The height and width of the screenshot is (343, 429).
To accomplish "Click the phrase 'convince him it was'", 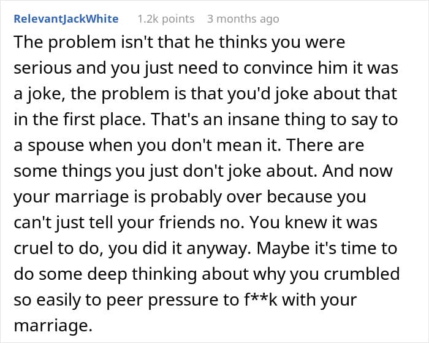I will click(321, 67).
